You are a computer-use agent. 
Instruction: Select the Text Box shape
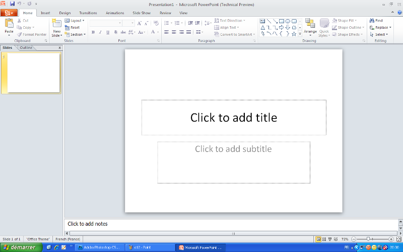[262, 21]
